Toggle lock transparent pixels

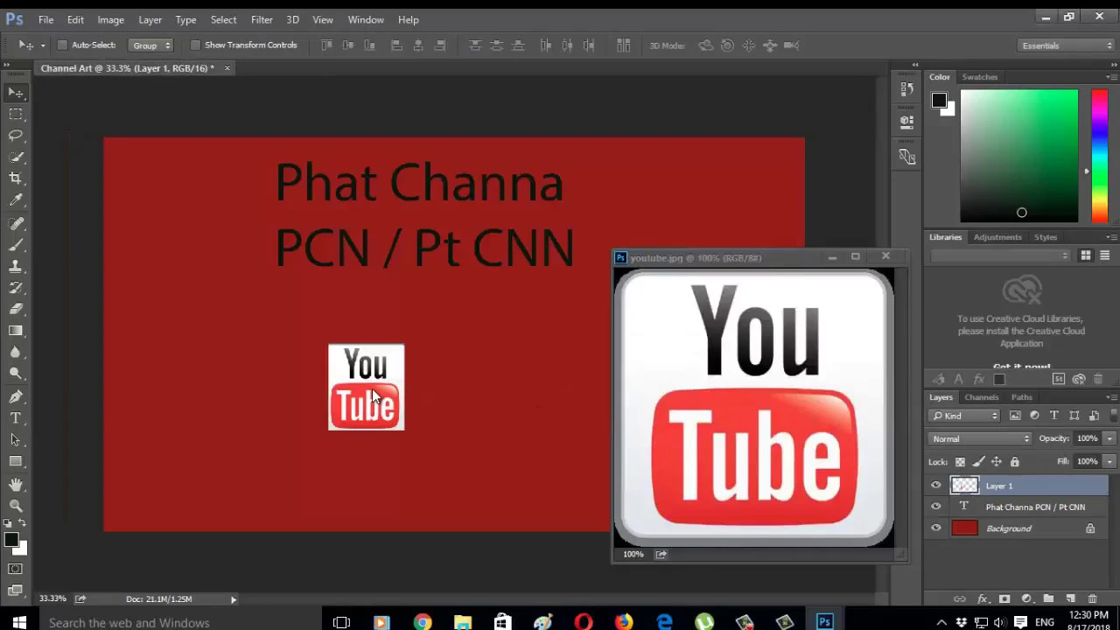point(960,462)
